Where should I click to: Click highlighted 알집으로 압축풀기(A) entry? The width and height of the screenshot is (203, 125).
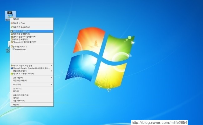32,31
